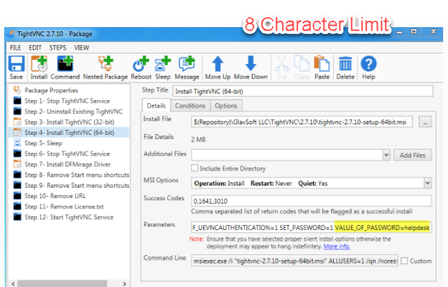Click the Install File path field

point(302,122)
